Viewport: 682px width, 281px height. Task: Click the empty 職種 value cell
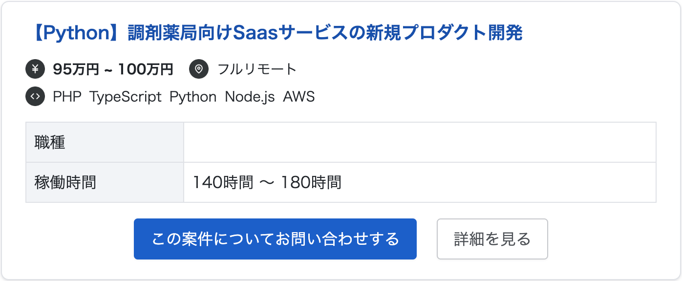point(419,142)
